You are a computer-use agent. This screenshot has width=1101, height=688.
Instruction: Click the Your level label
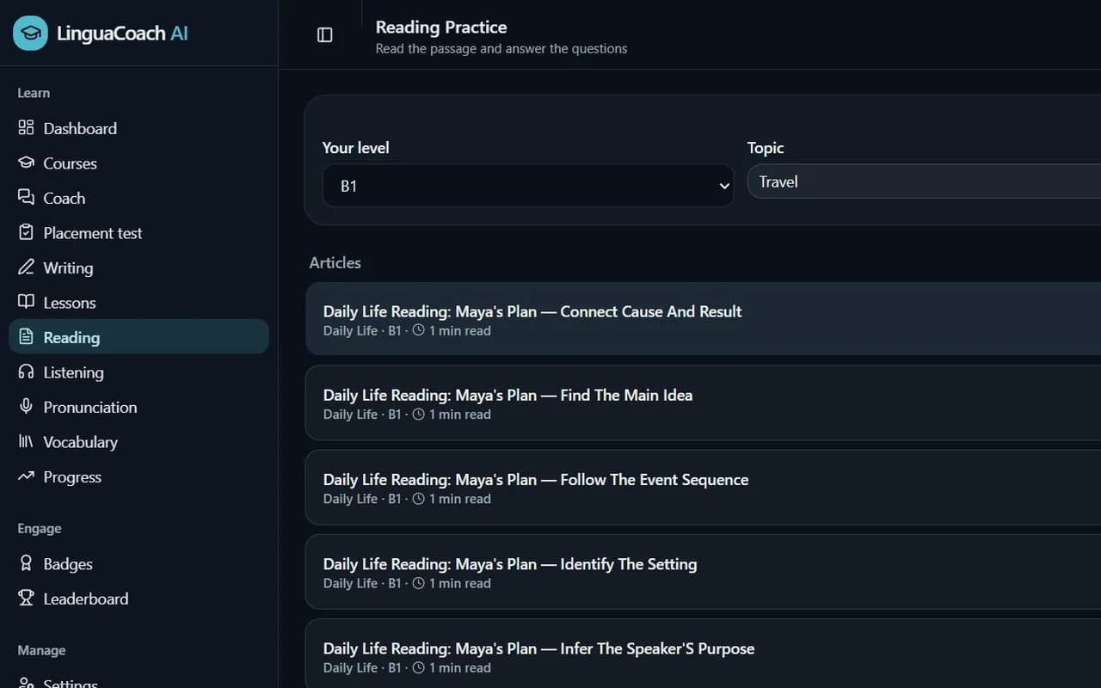pos(356,148)
